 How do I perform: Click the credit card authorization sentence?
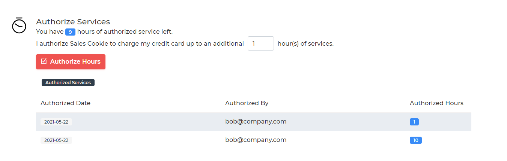click(x=140, y=43)
